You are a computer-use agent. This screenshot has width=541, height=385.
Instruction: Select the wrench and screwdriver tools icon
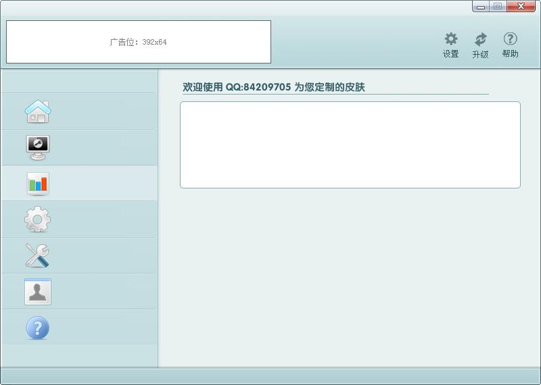pyautogui.click(x=37, y=255)
